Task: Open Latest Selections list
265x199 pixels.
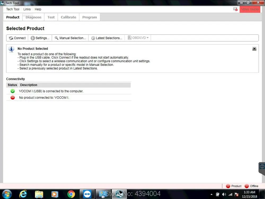Action: tap(107, 38)
